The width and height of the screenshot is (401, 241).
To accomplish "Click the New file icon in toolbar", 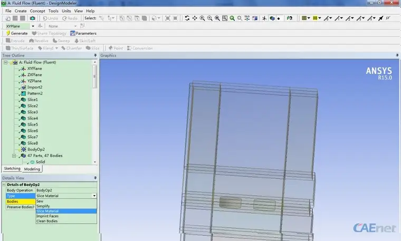I will pyautogui.click(x=8, y=18).
